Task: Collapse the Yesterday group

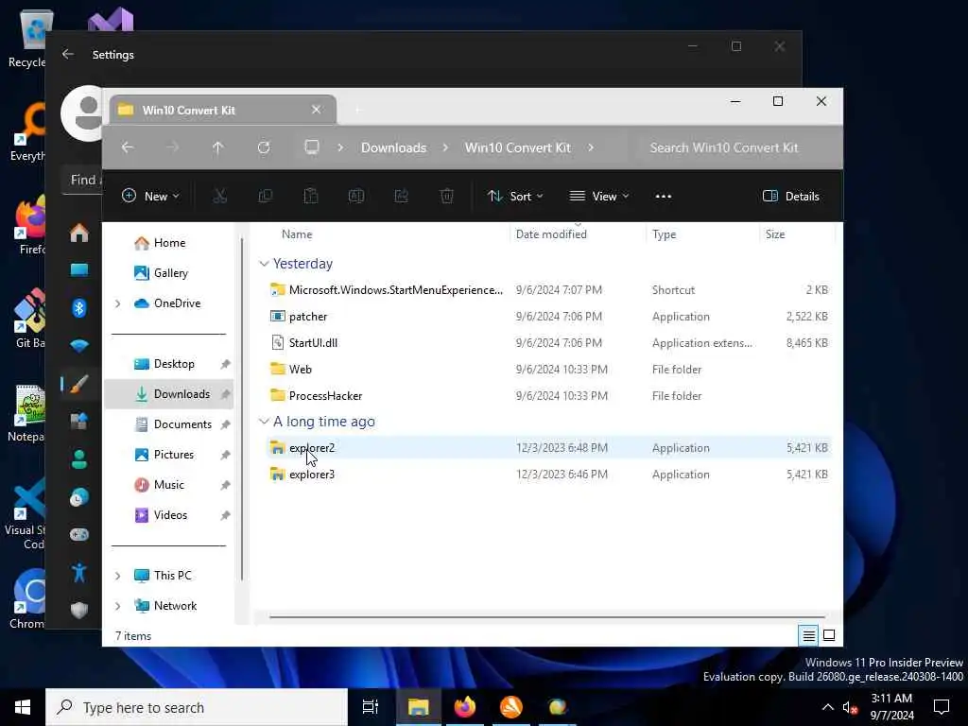Action: click(264, 264)
